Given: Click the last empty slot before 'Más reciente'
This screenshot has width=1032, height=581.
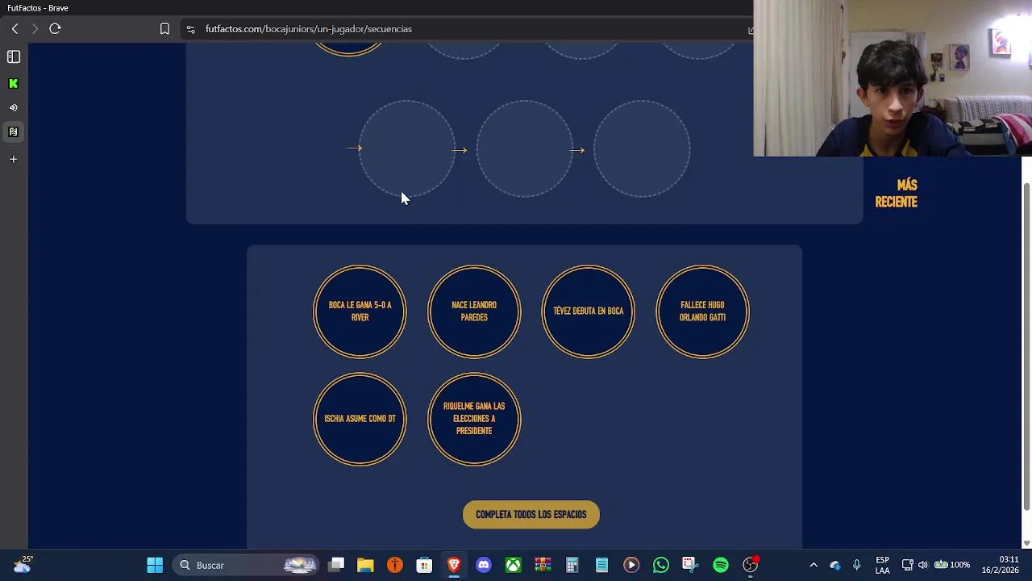Looking at the screenshot, I should (x=643, y=149).
